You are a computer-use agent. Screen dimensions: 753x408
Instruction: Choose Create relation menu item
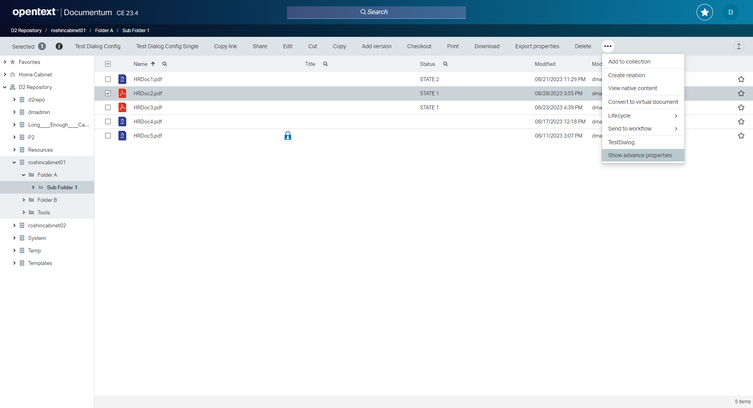coord(643,75)
